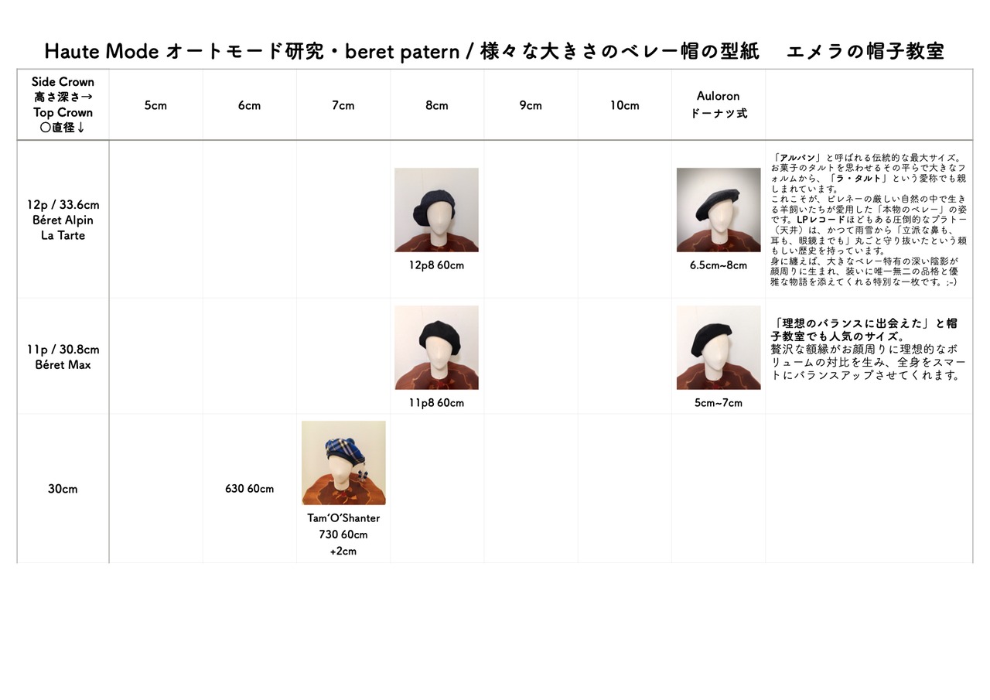The height and width of the screenshot is (700, 990).
Task: Click the '7cm' column header
Action: point(343,105)
